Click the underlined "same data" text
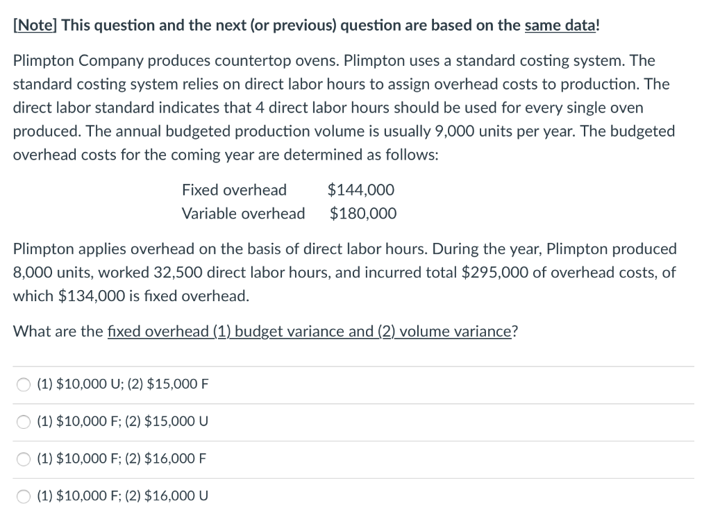Viewport: 711px width, 526px height. (560, 25)
